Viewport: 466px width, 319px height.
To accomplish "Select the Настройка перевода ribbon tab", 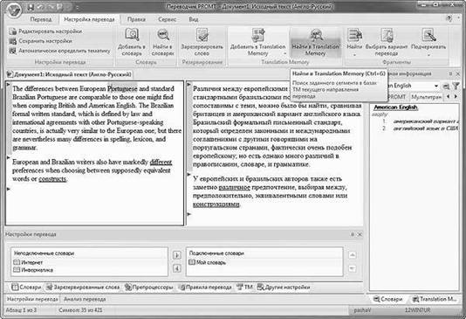I will pos(89,19).
